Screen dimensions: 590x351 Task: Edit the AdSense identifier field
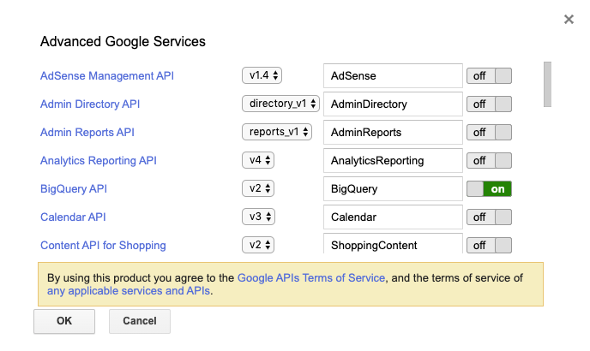pyautogui.click(x=393, y=75)
